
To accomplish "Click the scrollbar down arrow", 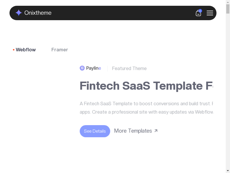I will [x=228, y=171].
